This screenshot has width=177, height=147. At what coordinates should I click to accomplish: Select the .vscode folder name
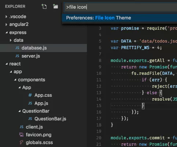point(18,16)
